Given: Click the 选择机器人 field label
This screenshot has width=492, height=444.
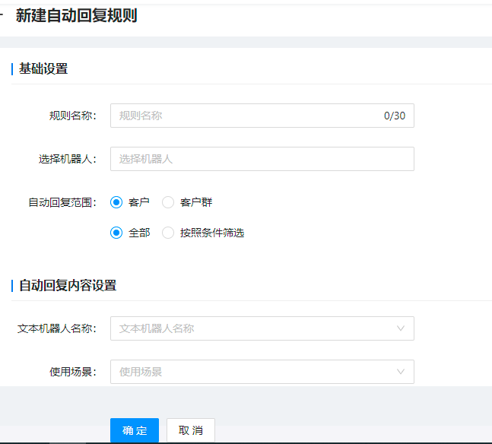Looking at the screenshot, I should click(68, 159).
